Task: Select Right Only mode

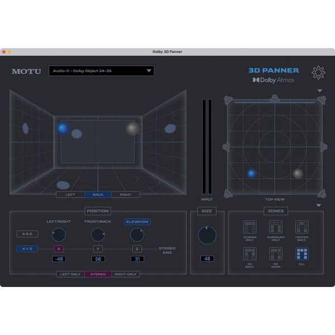Action: point(126,274)
